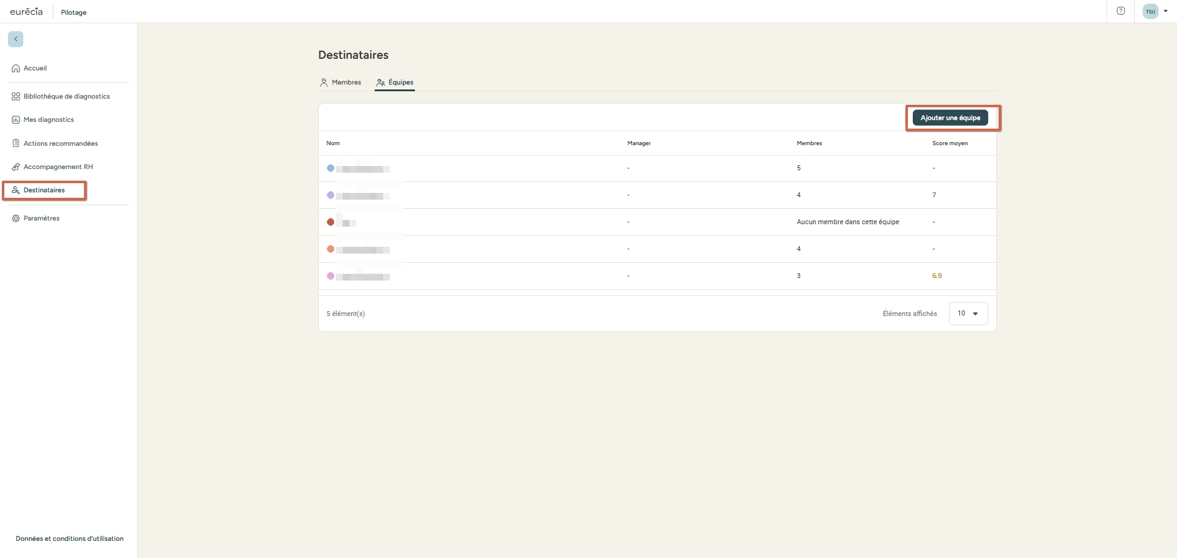Click the dark red team color dot
The width and height of the screenshot is (1177, 558).
tap(330, 222)
